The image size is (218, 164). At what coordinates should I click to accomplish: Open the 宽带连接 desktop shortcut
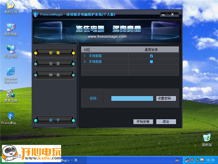click(x=11, y=94)
